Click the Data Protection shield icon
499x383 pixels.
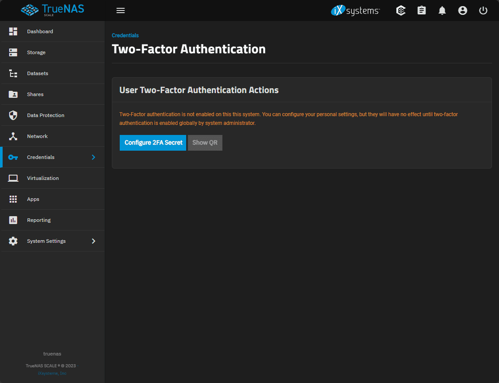pos(13,115)
